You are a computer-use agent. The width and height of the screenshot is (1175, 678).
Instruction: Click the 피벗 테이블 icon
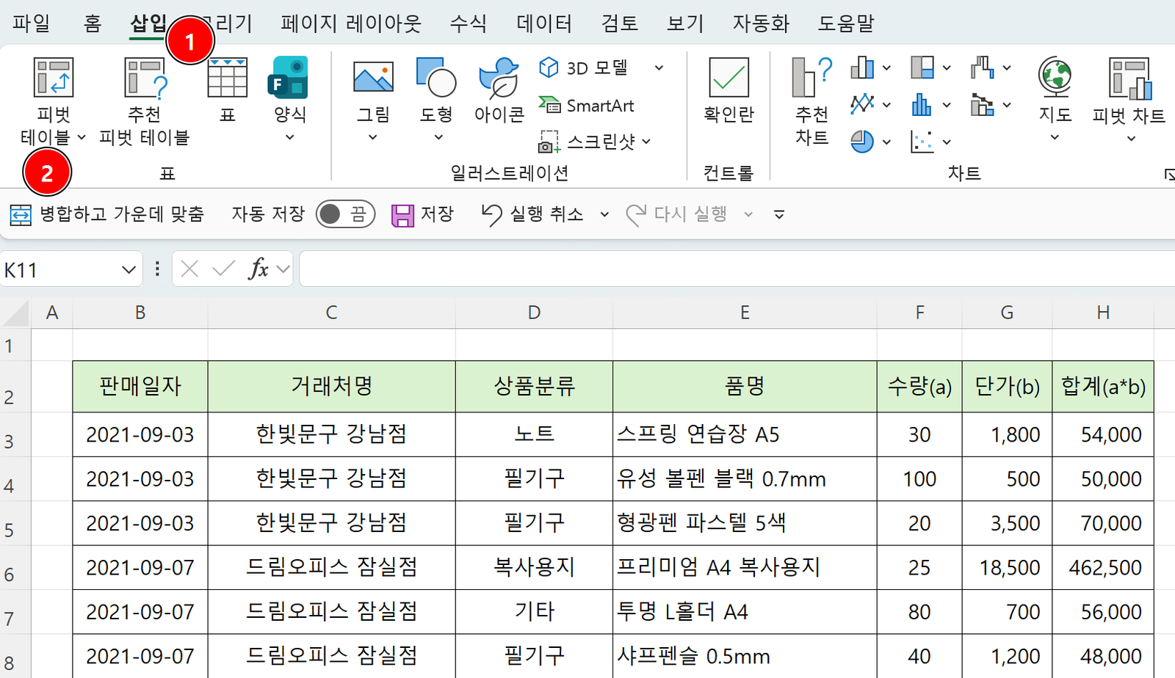[x=54, y=78]
